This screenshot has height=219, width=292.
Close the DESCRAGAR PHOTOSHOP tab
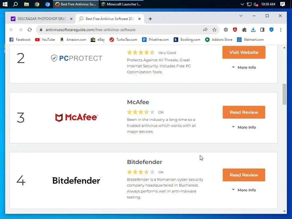point(71,19)
